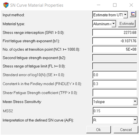Open the Input method dropdown

pos(110,15)
